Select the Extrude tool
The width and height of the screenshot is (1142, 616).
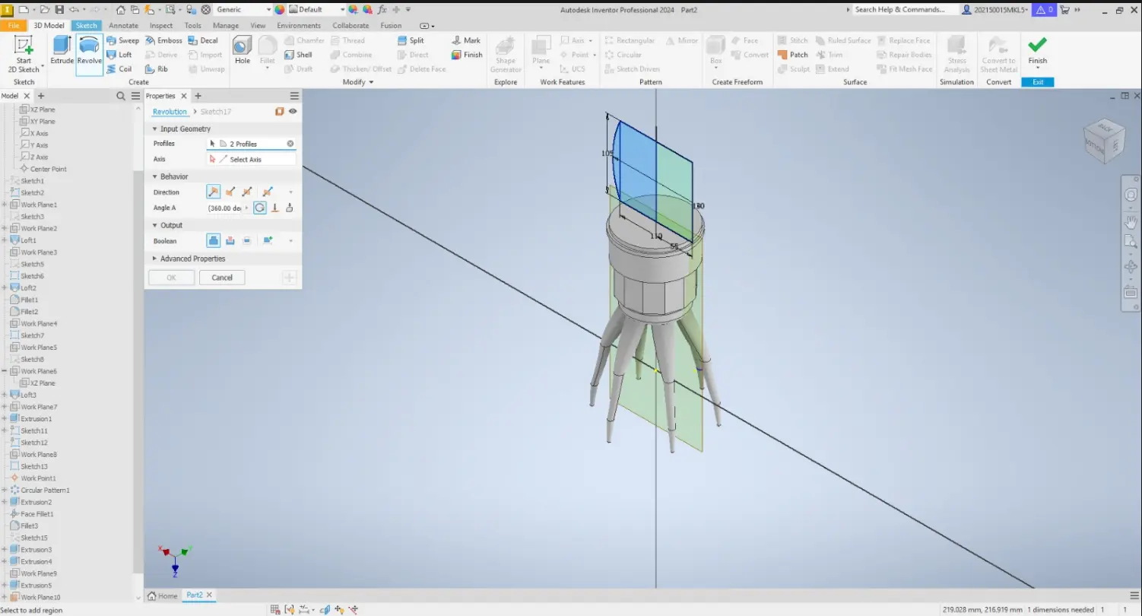coord(62,53)
